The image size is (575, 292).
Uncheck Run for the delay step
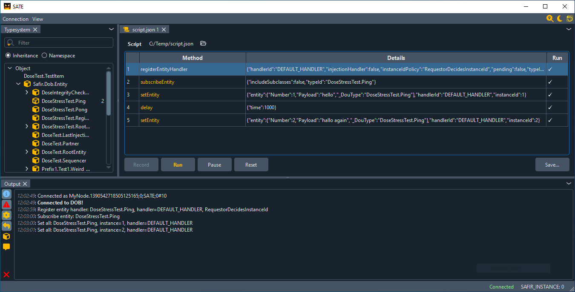[x=557, y=107]
